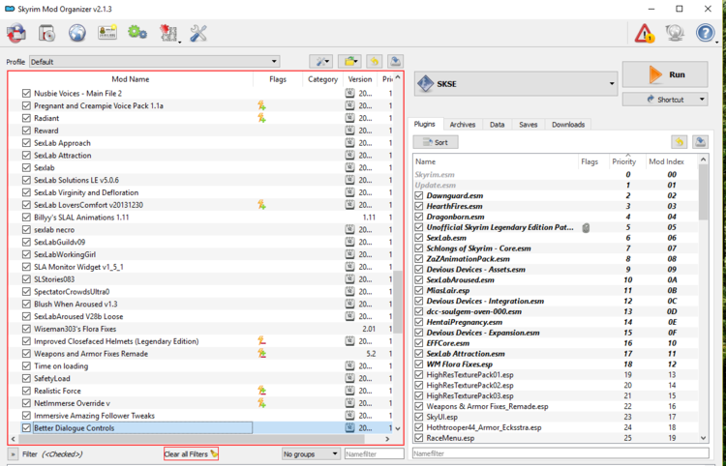This screenshot has width=726, height=466.
Task: Click Clear all Filters button
Action: tap(192, 454)
